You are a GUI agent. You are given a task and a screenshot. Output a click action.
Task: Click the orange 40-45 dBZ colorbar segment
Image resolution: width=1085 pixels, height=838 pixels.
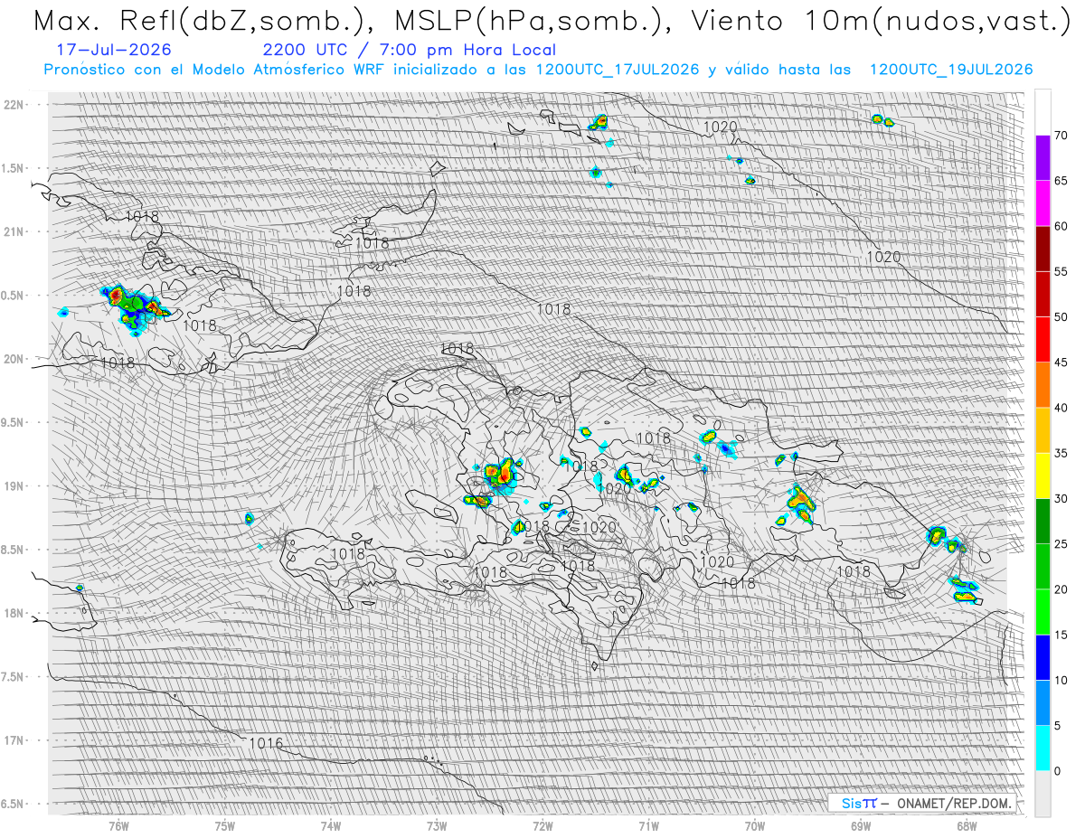click(1043, 385)
